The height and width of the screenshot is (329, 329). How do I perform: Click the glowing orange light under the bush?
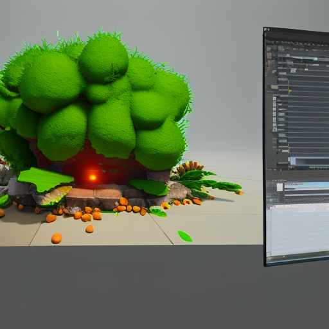[x=93, y=177]
